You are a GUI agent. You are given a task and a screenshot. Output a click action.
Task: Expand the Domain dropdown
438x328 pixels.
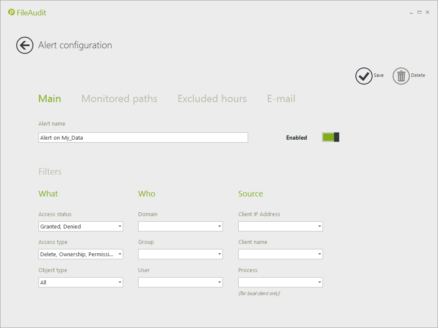pos(219,226)
